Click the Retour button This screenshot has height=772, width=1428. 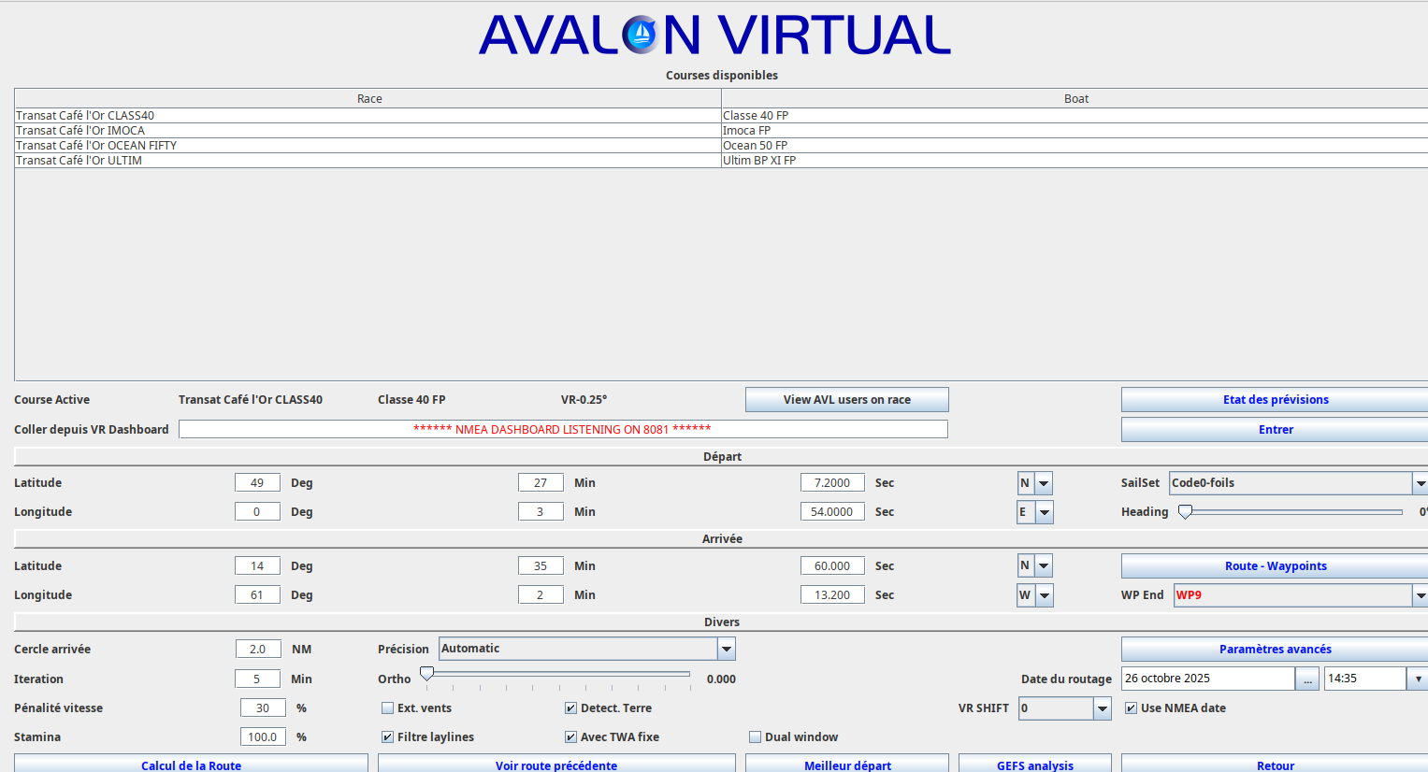click(1276, 765)
